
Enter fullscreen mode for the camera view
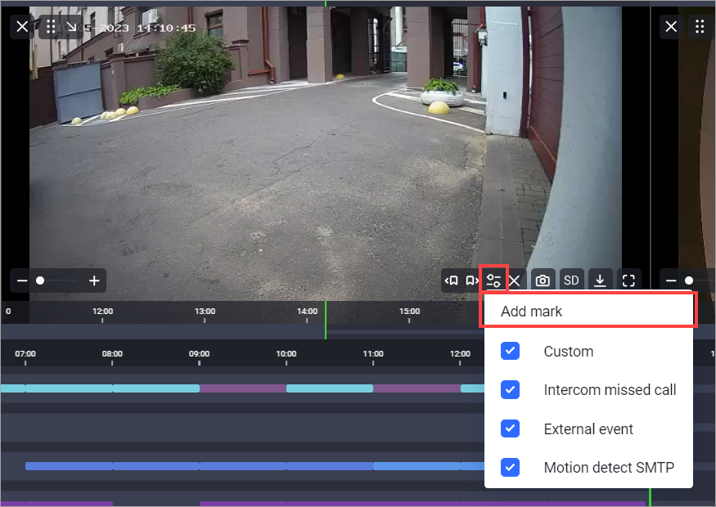point(628,280)
